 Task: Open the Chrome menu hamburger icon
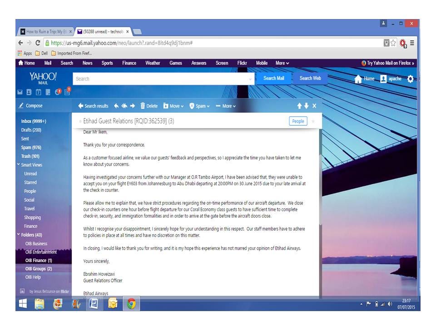click(412, 43)
